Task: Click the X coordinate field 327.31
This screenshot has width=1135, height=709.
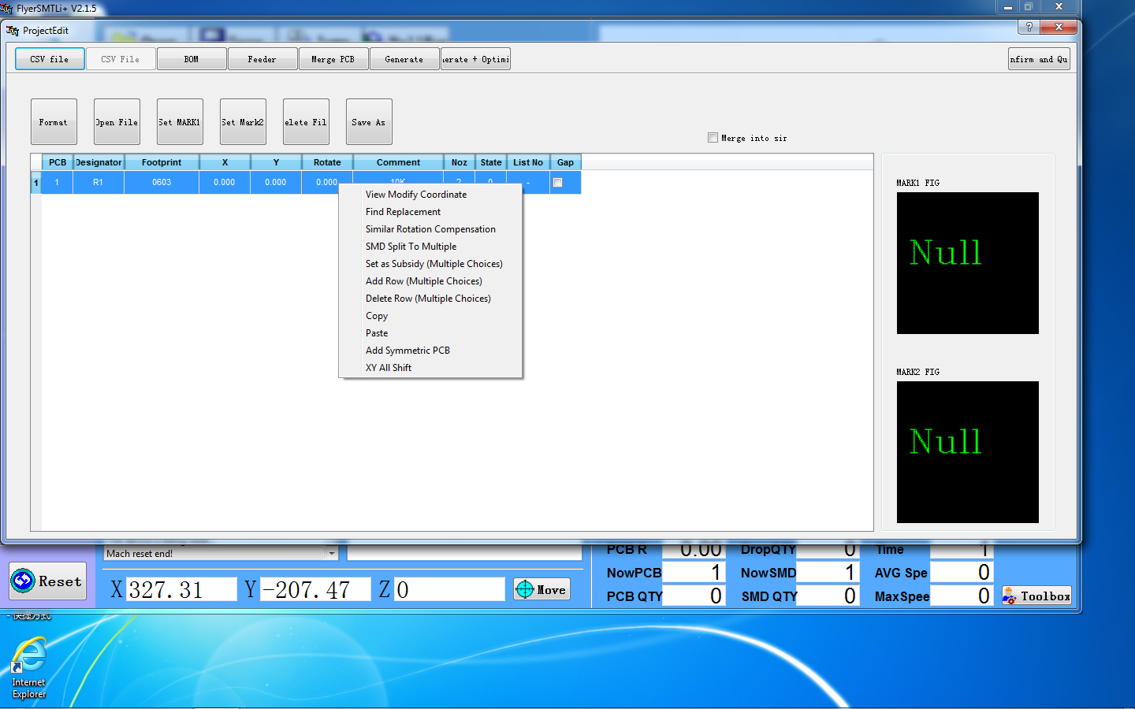Action: tap(181, 589)
